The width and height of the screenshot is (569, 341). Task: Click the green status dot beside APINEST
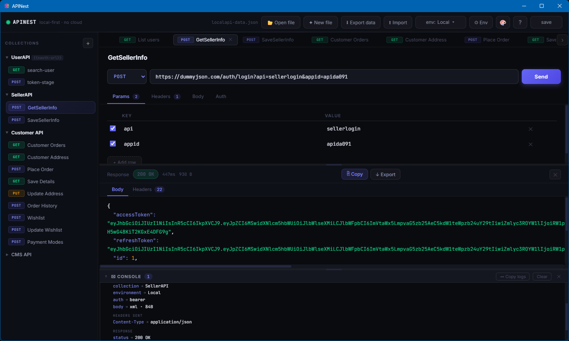point(8,22)
